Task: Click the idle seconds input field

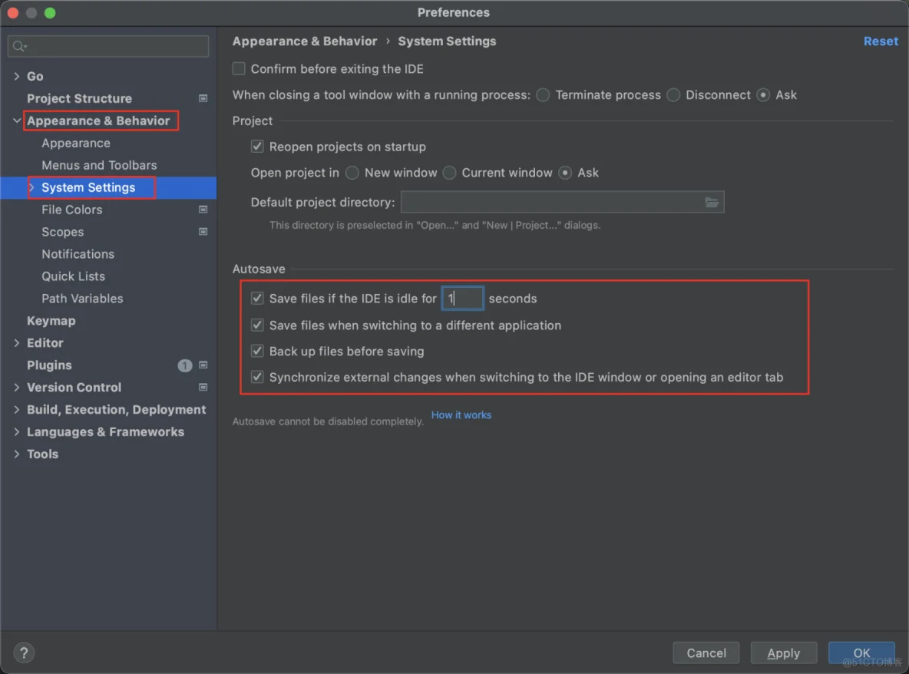Action: click(x=463, y=299)
